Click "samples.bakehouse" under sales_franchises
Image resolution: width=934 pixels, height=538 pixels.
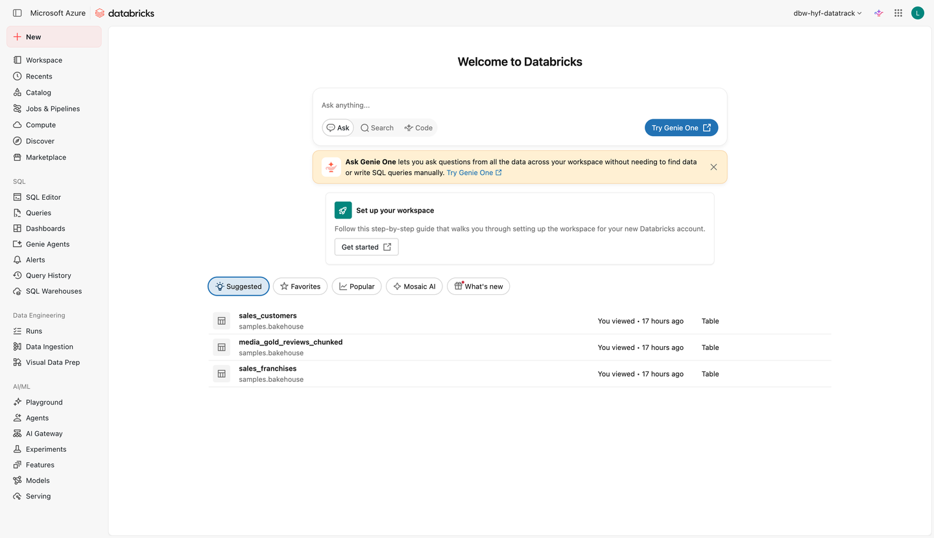[x=271, y=380]
